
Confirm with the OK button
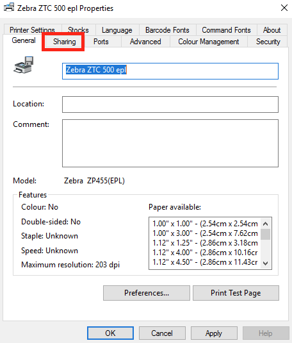(110, 333)
